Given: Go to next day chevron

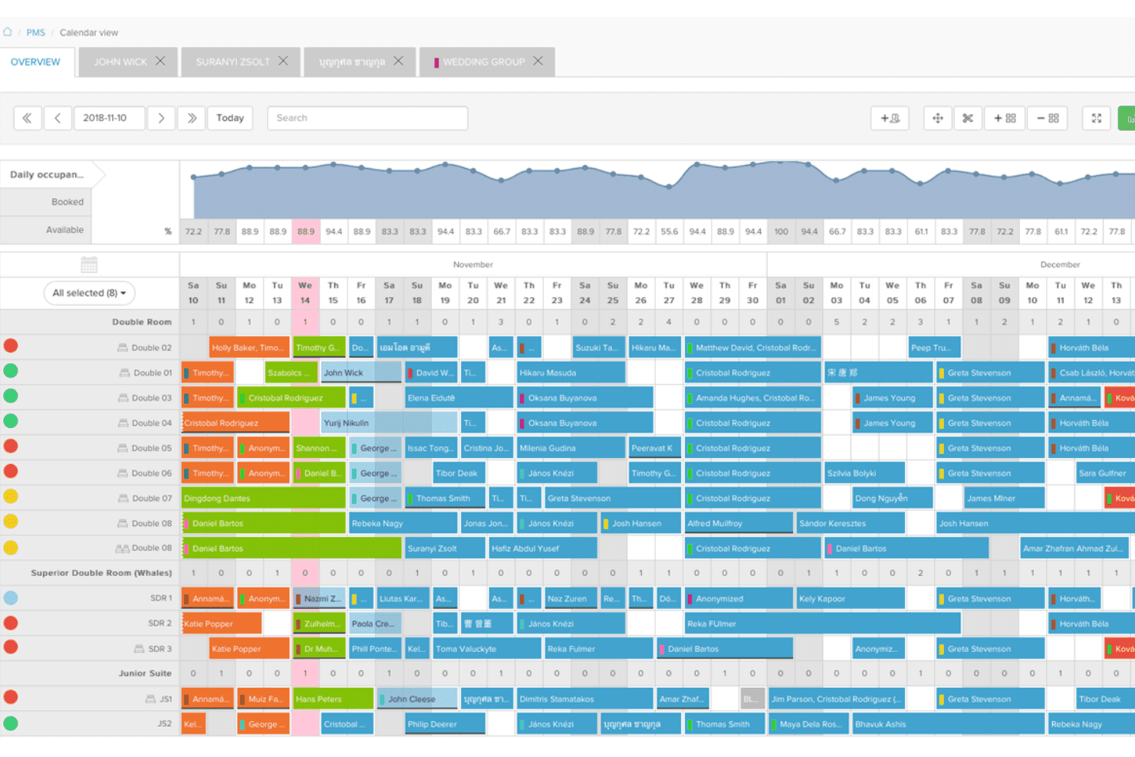Looking at the screenshot, I should [161, 118].
